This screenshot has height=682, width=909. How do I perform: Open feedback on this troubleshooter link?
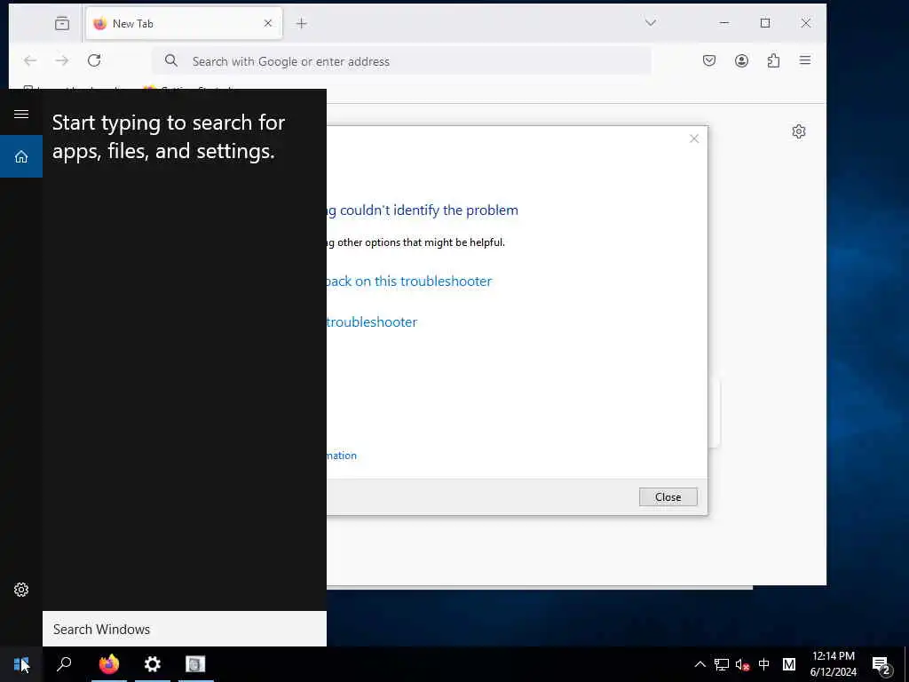[x=409, y=282]
